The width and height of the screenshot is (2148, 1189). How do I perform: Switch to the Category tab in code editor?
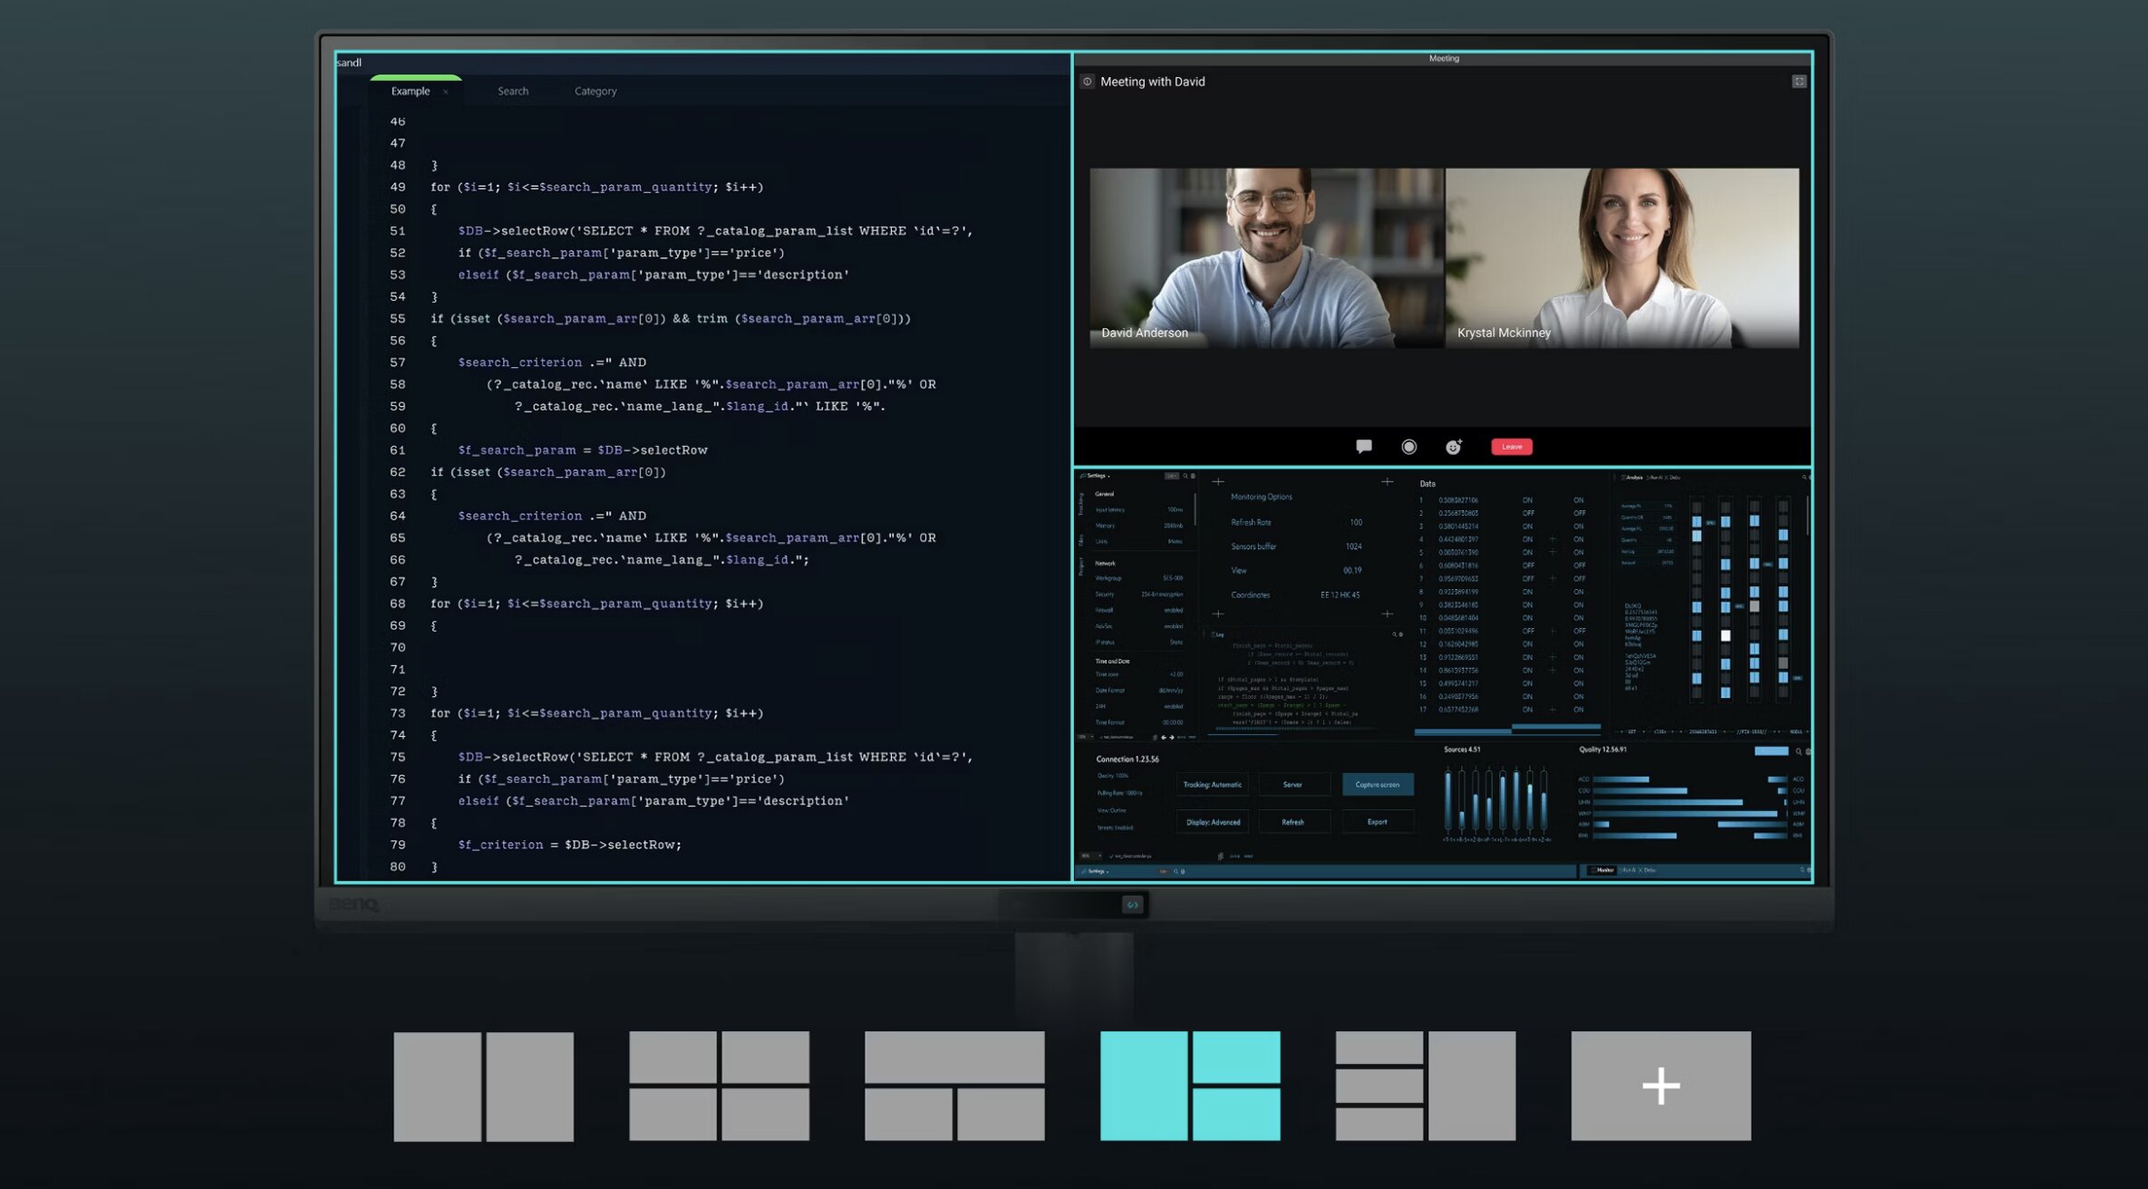(595, 92)
